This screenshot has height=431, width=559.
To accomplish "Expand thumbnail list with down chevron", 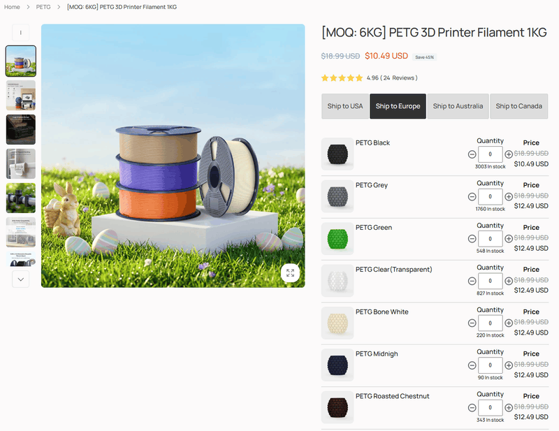I will 21,279.
